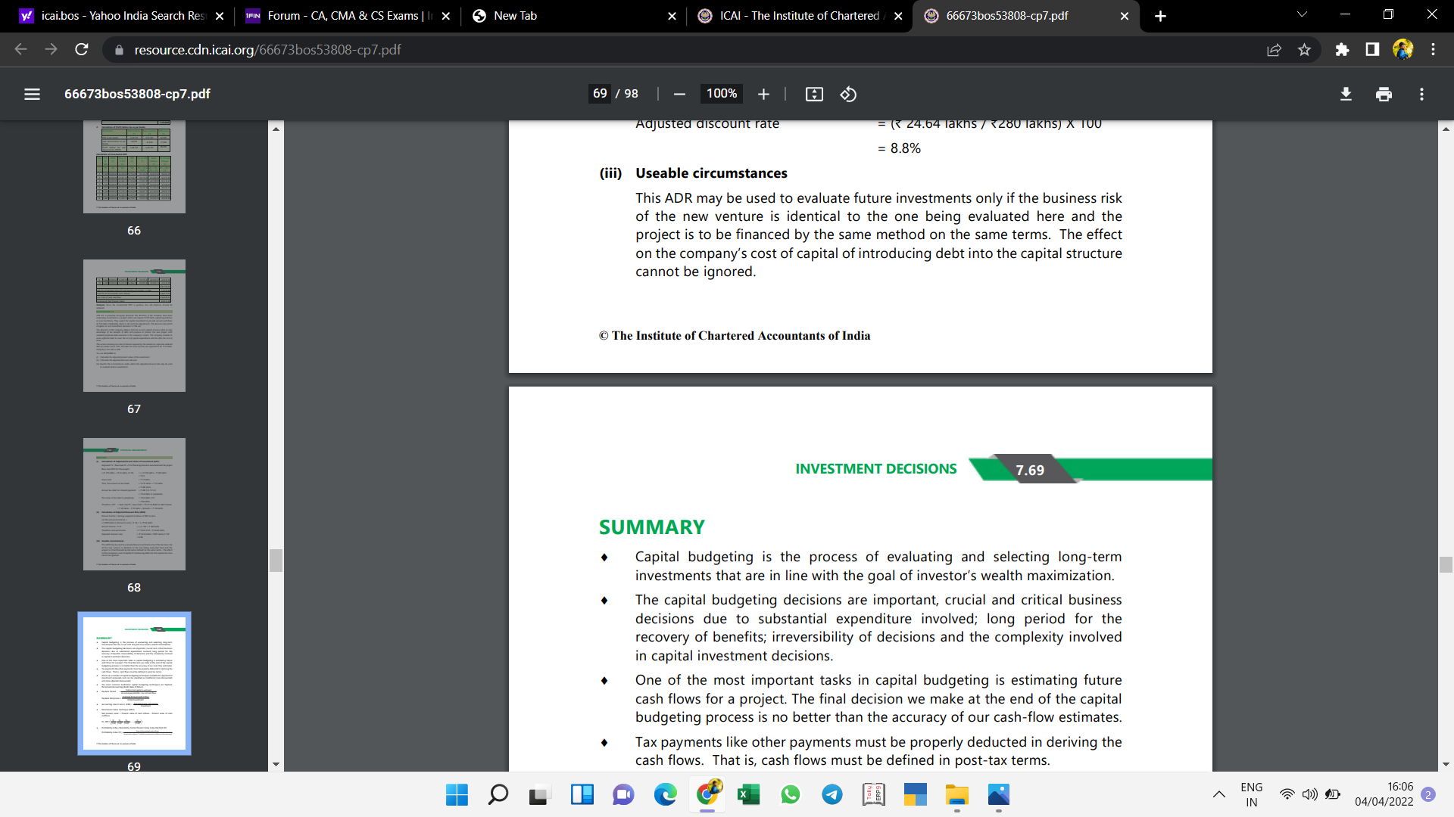The height and width of the screenshot is (817, 1454).
Task: Open a new browser tab
Action: 1160,16
